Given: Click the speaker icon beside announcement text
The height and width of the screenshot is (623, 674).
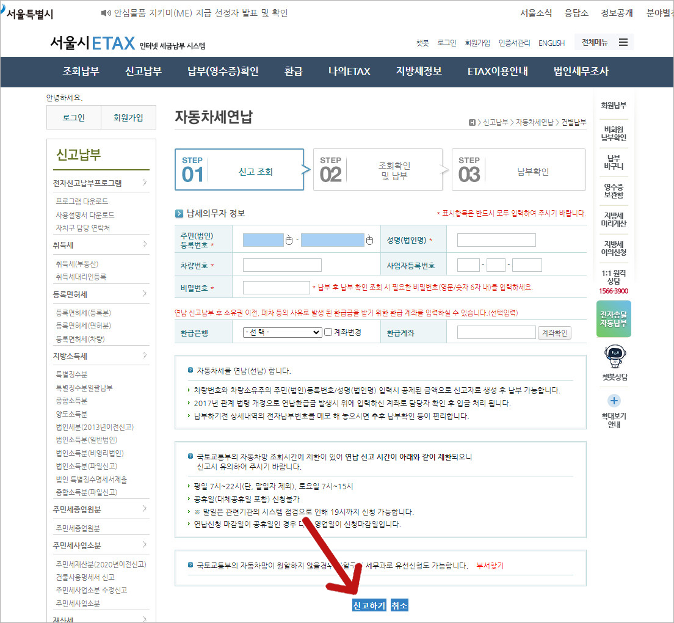Looking at the screenshot, I should coord(106,13).
